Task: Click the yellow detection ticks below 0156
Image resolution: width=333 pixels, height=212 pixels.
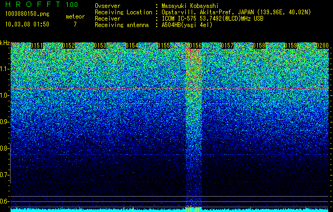Action: tap(192, 209)
